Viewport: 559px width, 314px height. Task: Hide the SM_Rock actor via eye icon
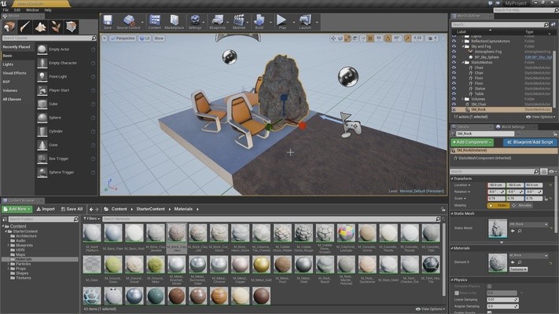pyautogui.click(x=454, y=110)
